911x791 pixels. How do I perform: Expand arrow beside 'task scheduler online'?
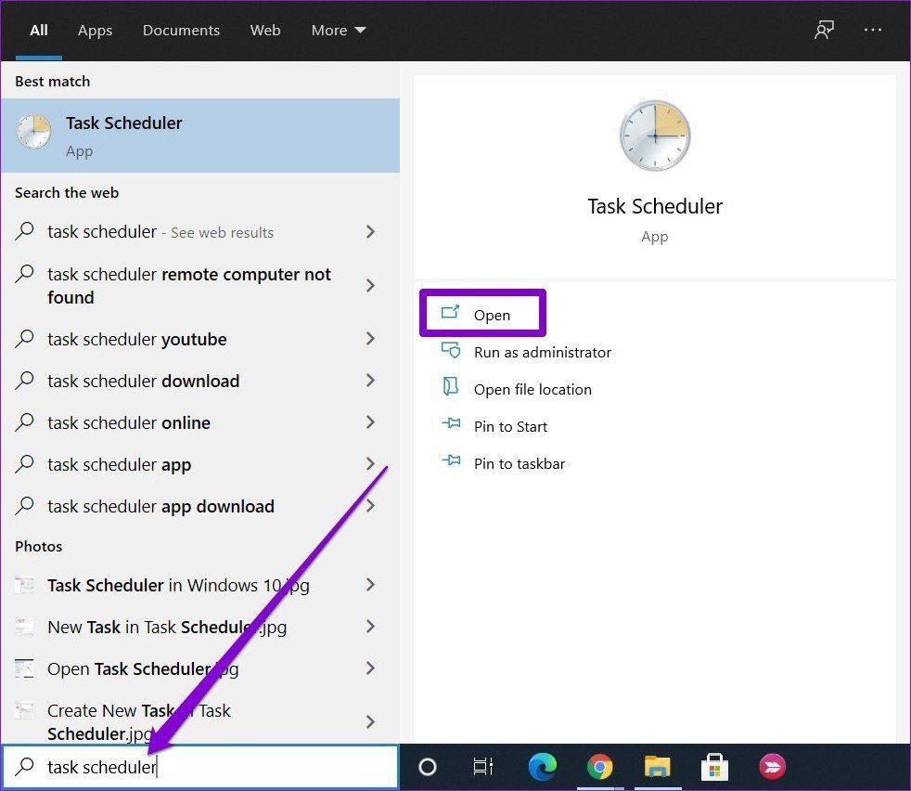pos(370,422)
